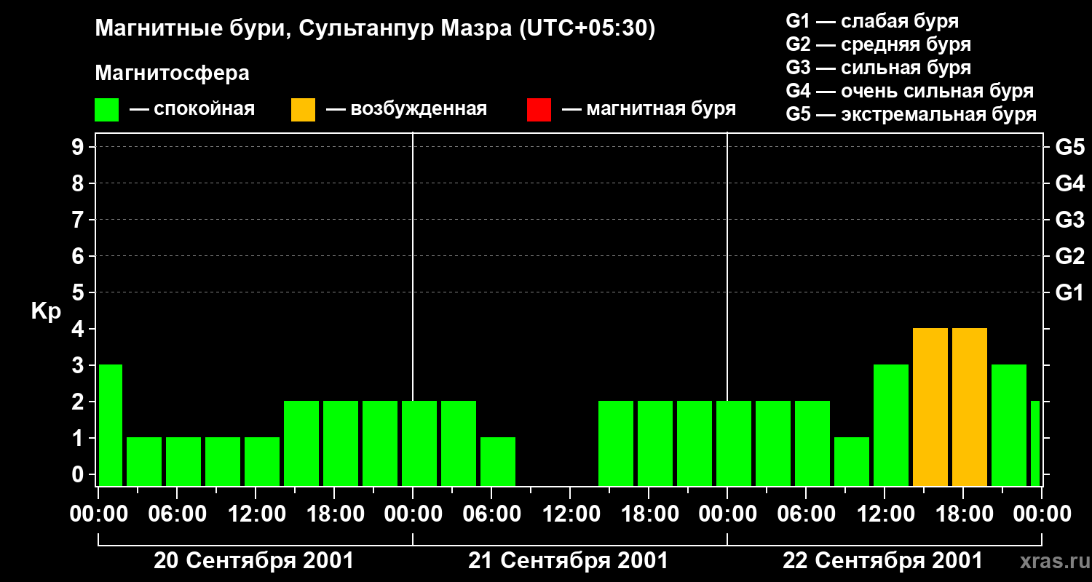Click the 'G4 — очень сильная буря' legend line
Image resolution: width=1092 pixels, height=582 pixels.
click(910, 91)
